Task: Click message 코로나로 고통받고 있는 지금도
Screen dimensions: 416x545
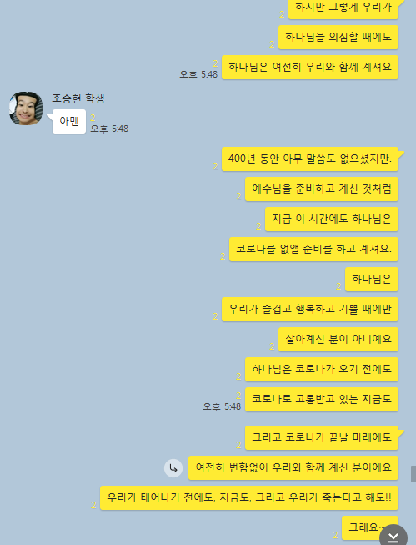Action: pyautogui.click(x=322, y=400)
